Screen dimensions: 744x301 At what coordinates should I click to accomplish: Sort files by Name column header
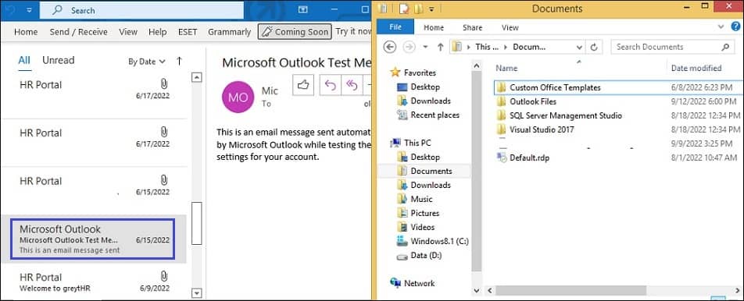(506, 68)
